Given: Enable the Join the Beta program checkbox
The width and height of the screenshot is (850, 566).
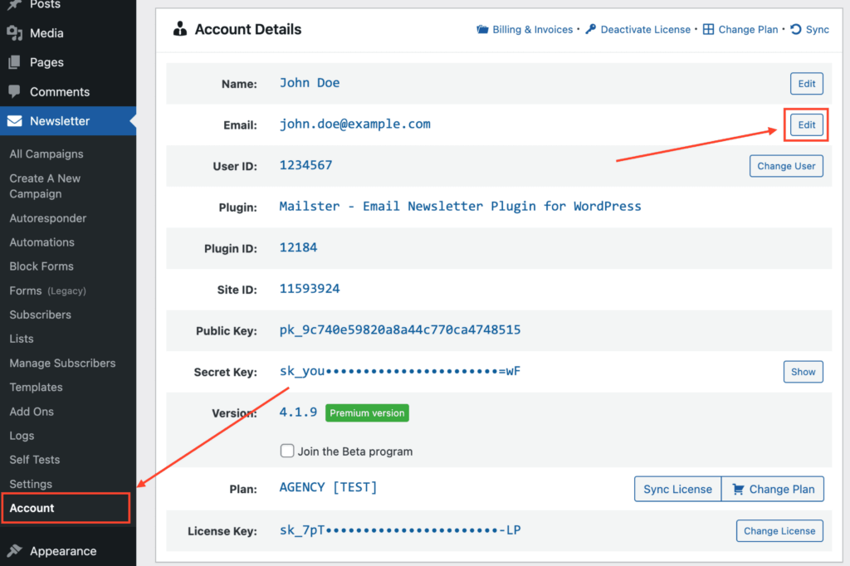Looking at the screenshot, I should tap(287, 451).
